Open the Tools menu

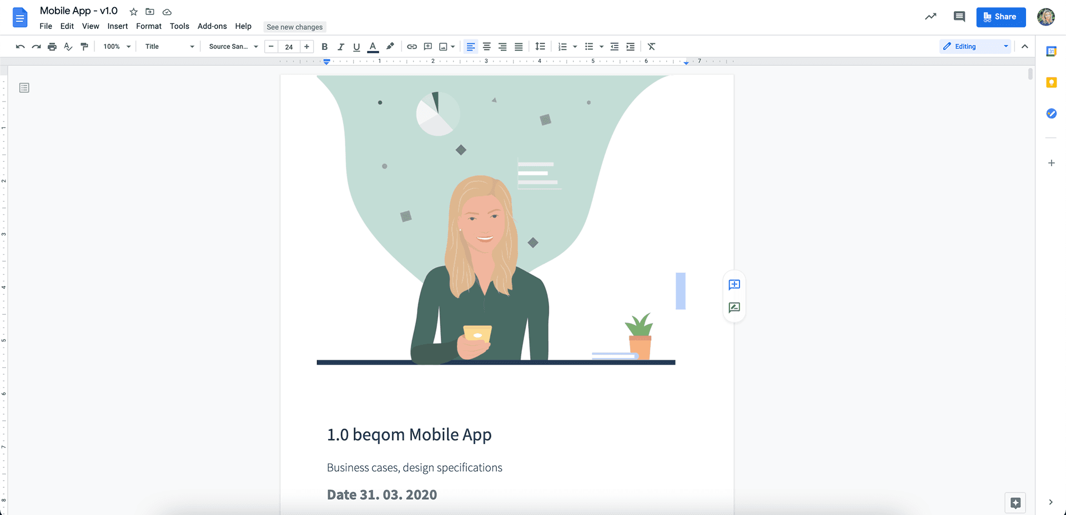coord(179,26)
